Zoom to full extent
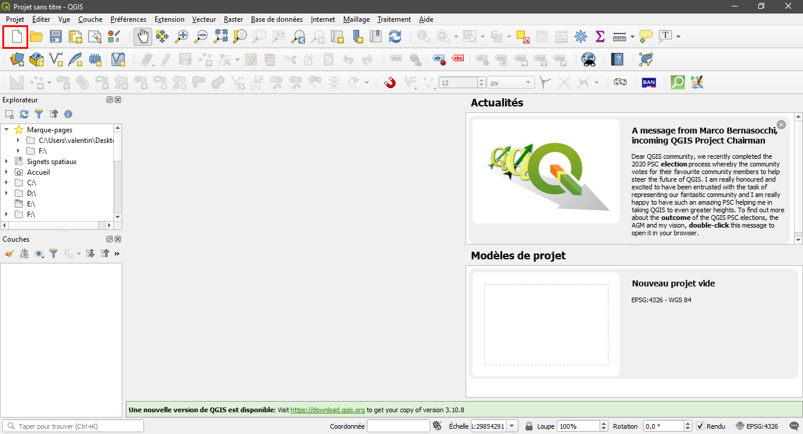Screen dimensions: 803x434 [x=220, y=37]
